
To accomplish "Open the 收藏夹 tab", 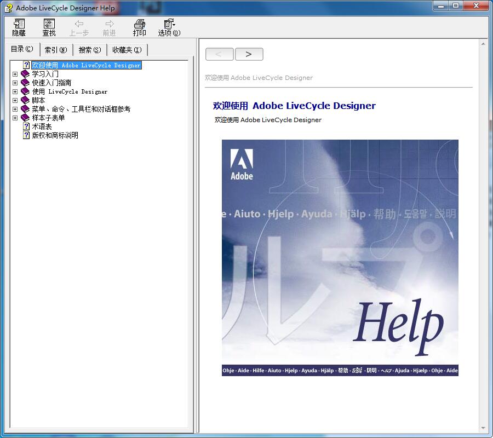I will [x=127, y=49].
